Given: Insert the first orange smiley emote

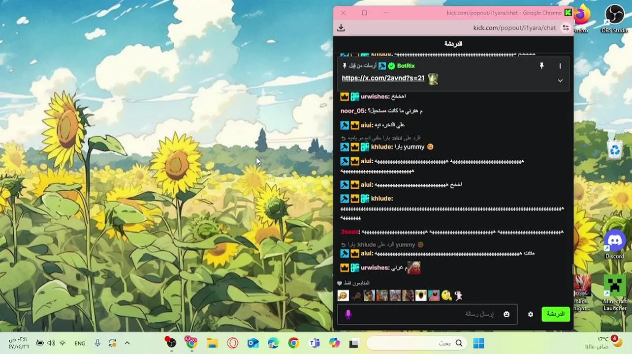Looking at the screenshot, I should coord(343,295).
